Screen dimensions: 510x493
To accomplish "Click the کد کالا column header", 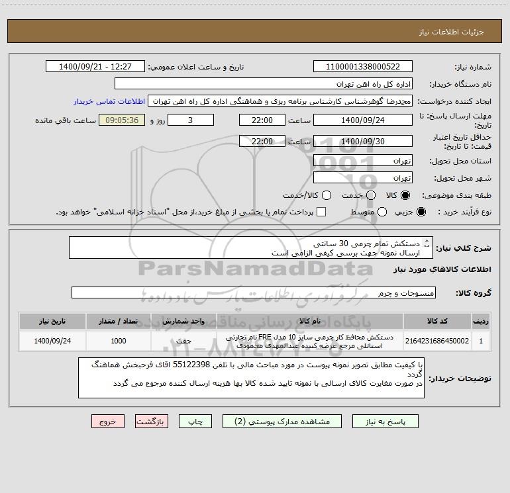I will coord(437,321).
